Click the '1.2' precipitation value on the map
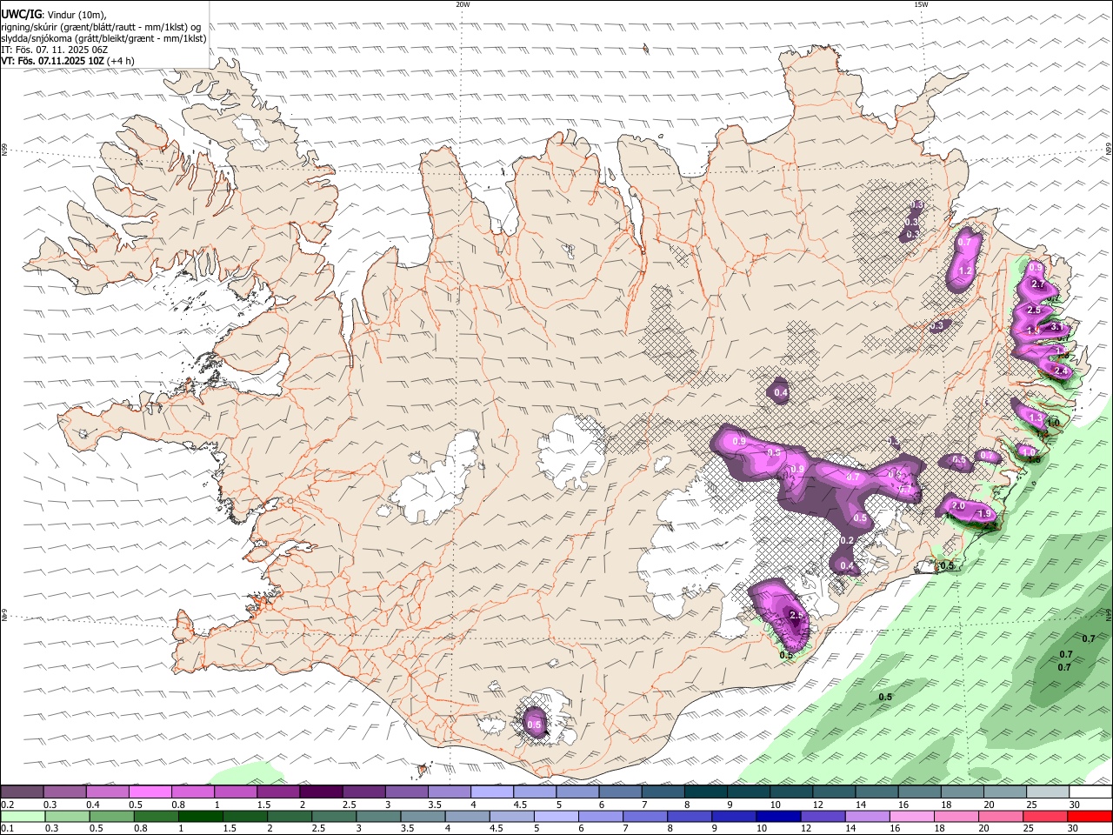The image size is (1113, 835). (964, 271)
